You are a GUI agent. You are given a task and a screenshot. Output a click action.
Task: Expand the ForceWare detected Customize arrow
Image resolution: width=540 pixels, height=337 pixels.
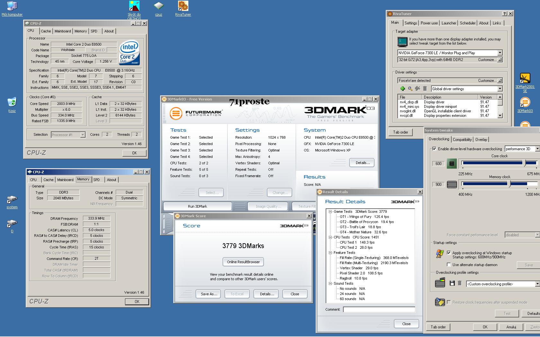pos(500,81)
